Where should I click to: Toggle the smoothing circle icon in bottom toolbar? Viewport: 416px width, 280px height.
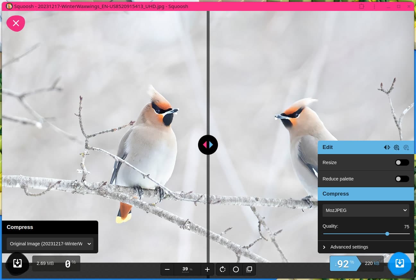(236, 269)
